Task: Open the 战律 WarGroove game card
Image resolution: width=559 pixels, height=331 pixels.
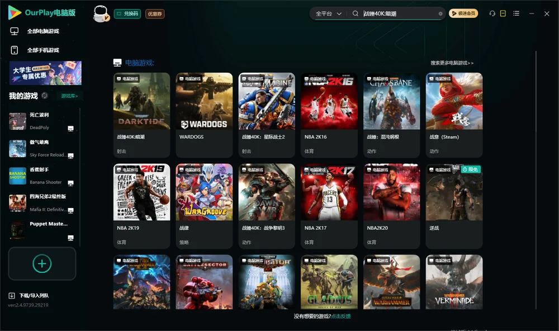Action: 204,206
